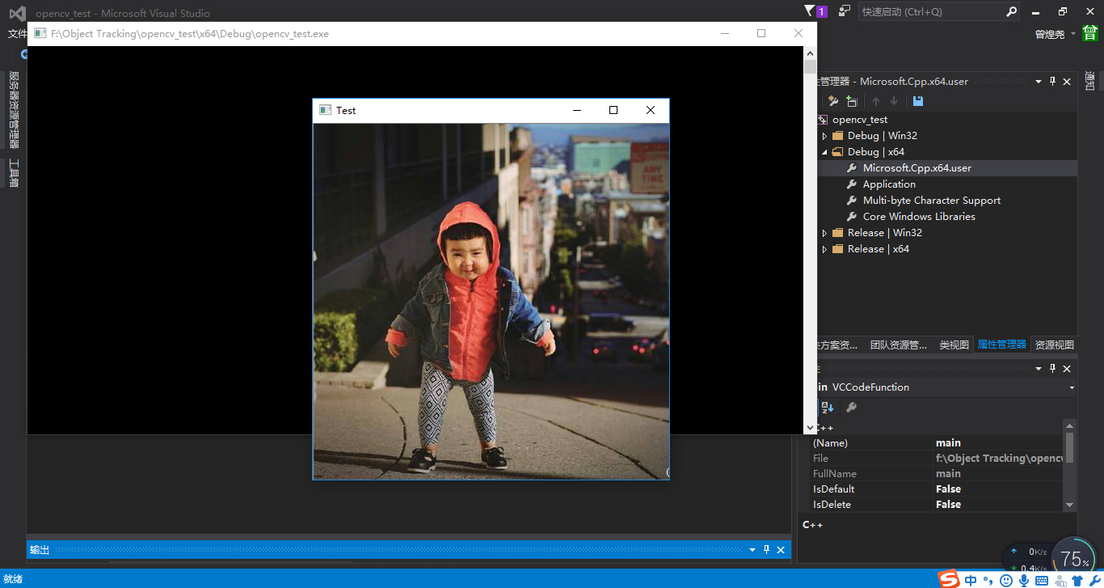Toggle the auto-hide pin on the Properties panel
Screen dimensions: 1104x588
(1052, 369)
